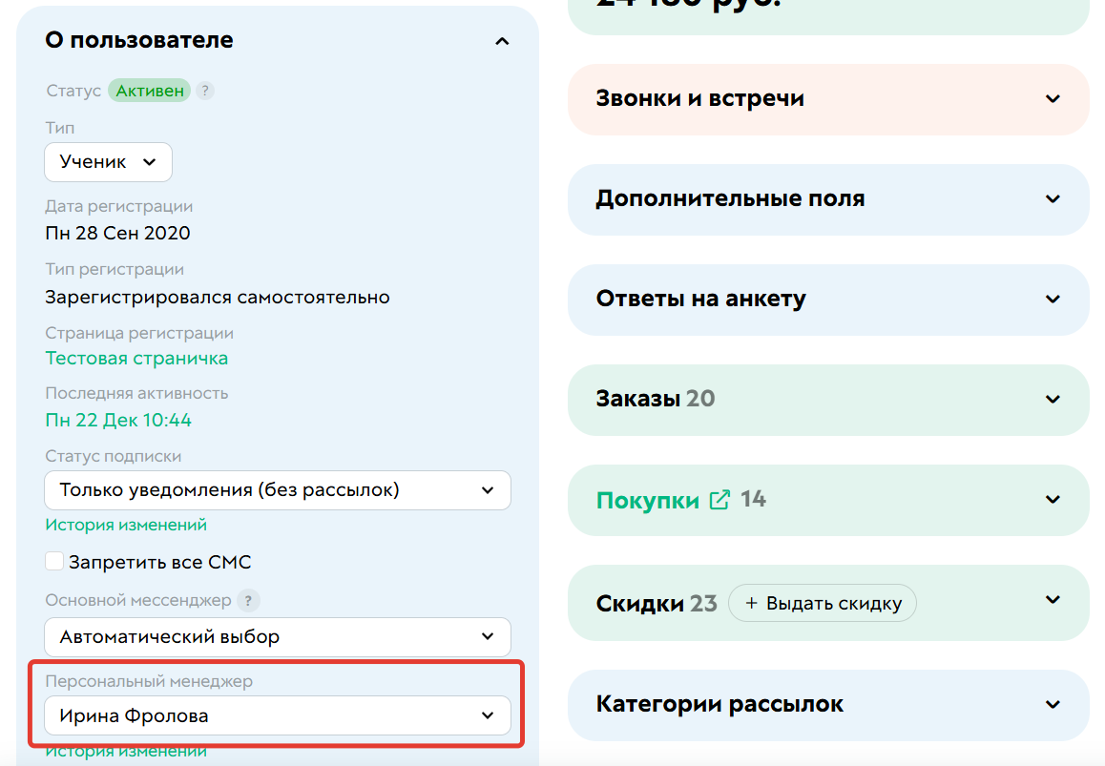1105x766 pixels.
Task: Enable the Запретить все СМС checkbox
Action: [54, 561]
